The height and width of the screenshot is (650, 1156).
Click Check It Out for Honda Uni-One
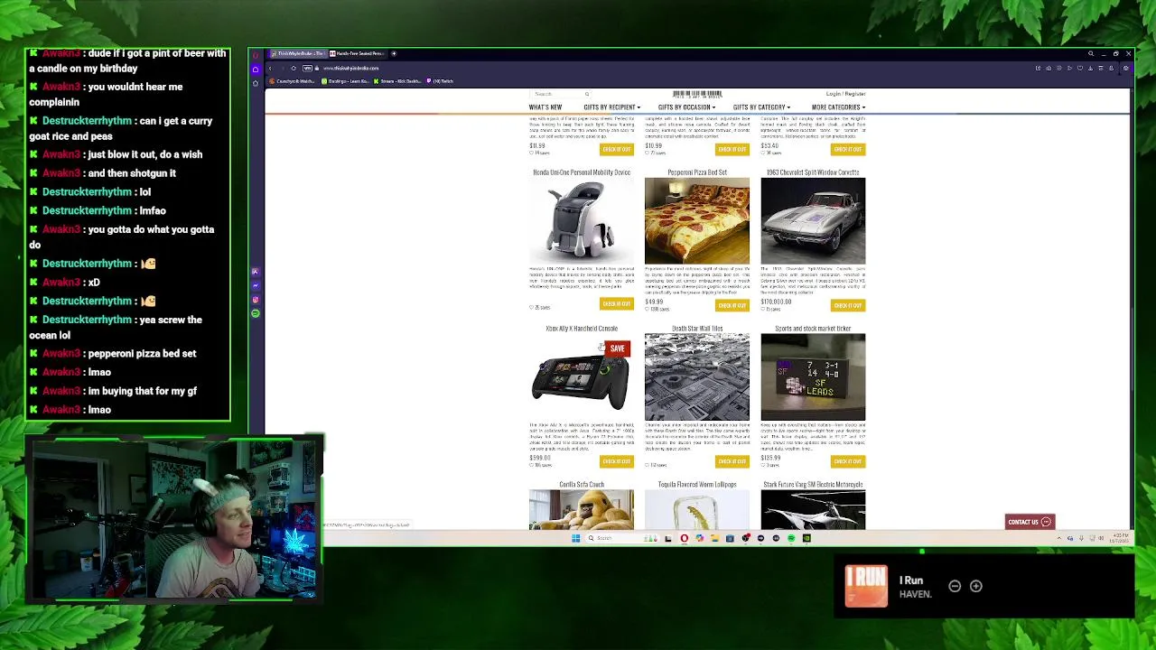tap(617, 304)
